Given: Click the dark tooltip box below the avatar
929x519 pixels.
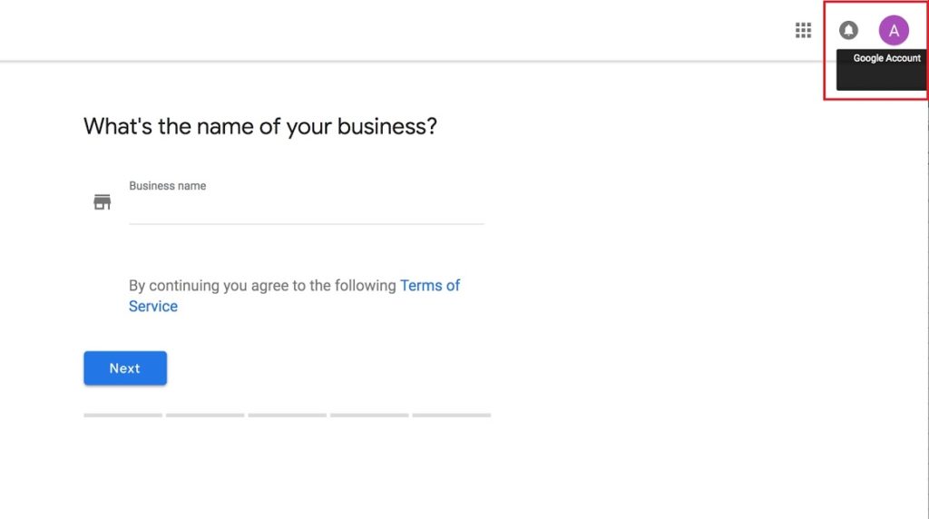Looking at the screenshot, I should (881, 70).
